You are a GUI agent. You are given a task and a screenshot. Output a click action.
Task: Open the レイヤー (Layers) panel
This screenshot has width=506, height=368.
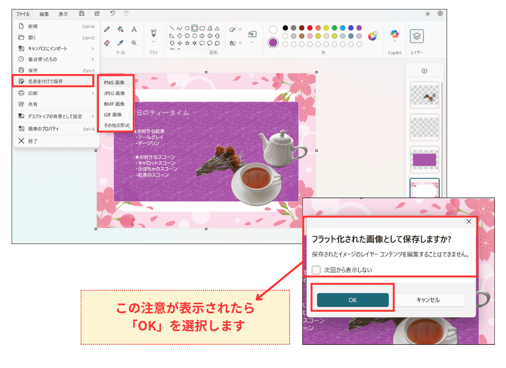pyautogui.click(x=418, y=36)
